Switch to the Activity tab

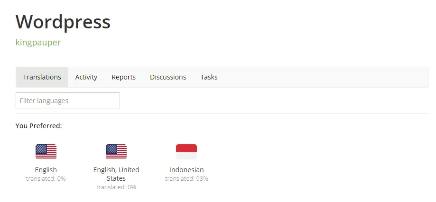click(86, 77)
